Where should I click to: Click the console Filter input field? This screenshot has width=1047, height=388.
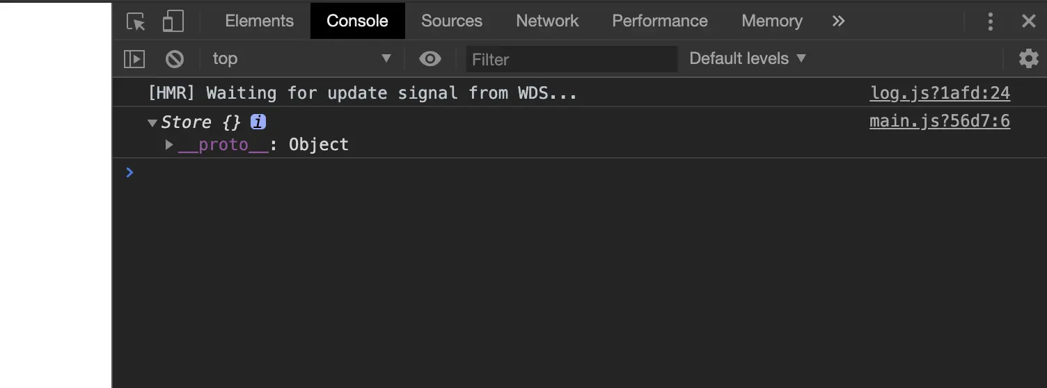click(571, 60)
